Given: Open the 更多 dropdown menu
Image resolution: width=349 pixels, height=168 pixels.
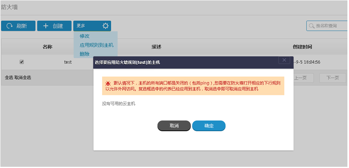Looking at the screenshot, I should coord(81,26).
